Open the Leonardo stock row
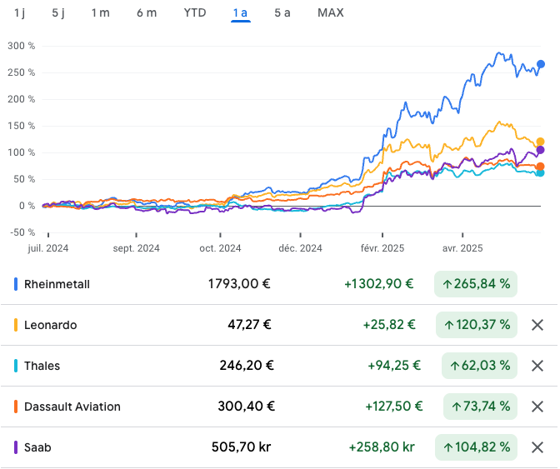560x469 pixels. coord(279,325)
